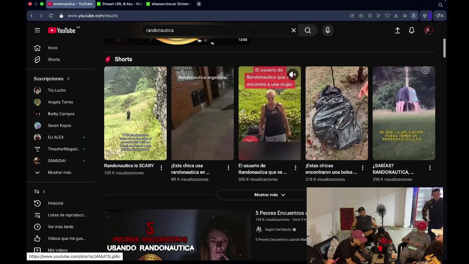469x264 pixels.
Task: Bookmark page with heart icon
Action: coord(387,16)
